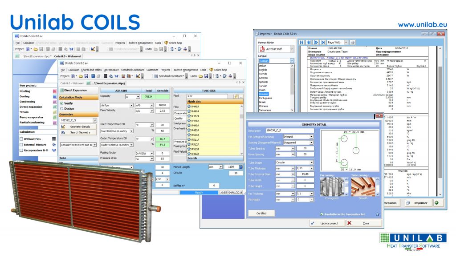Open the Acrobat Pdf format dropdown
This screenshot has height=265, width=456.
pos(292,49)
